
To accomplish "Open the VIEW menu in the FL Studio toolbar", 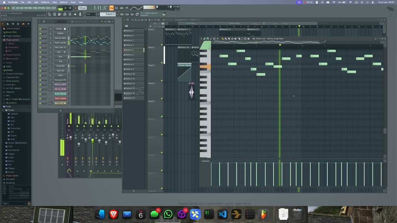I will (x=35, y=8).
